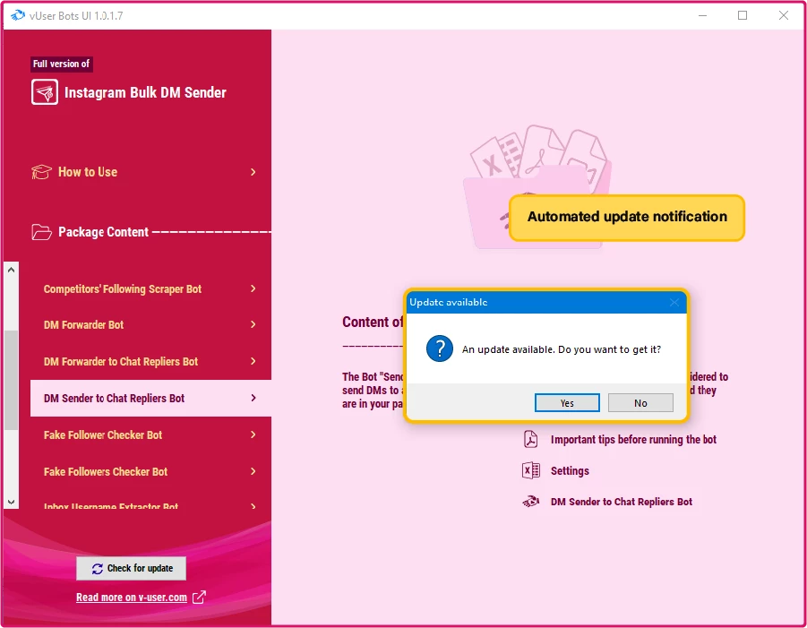Click the Package Content heading
The image size is (807, 628).
pos(103,232)
